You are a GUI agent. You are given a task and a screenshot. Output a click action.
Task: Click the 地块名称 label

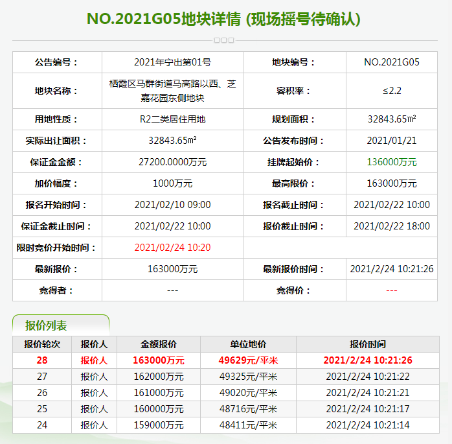[56, 91]
